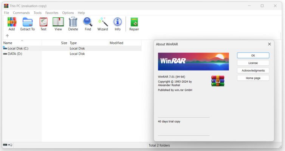Image resolution: width=285 pixels, height=151 pixels.
Task: Close the About WinRAR dialog
Action: (270, 44)
